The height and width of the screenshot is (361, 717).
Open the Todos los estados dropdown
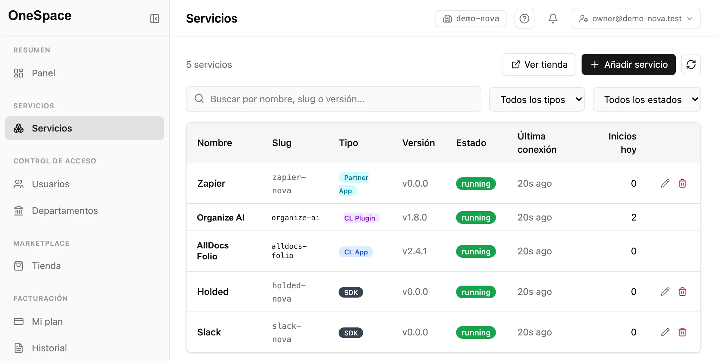point(647,99)
